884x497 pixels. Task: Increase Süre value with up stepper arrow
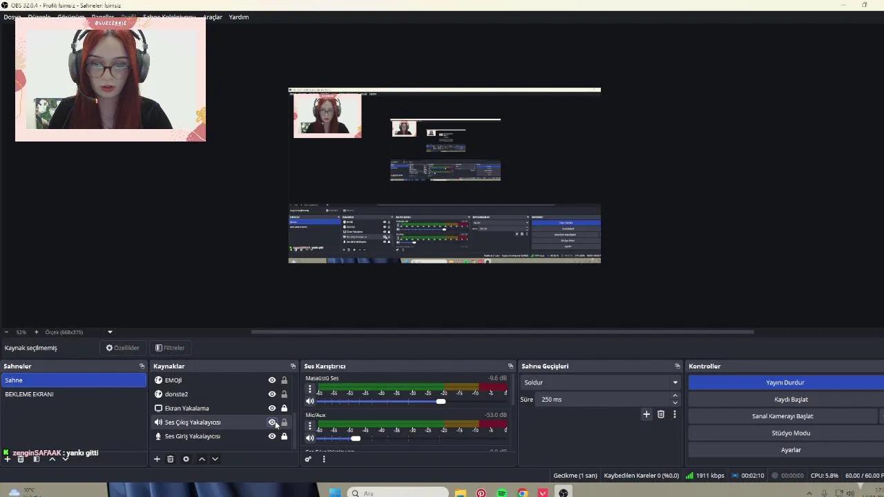pyautogui.click(x=675, y=396)
